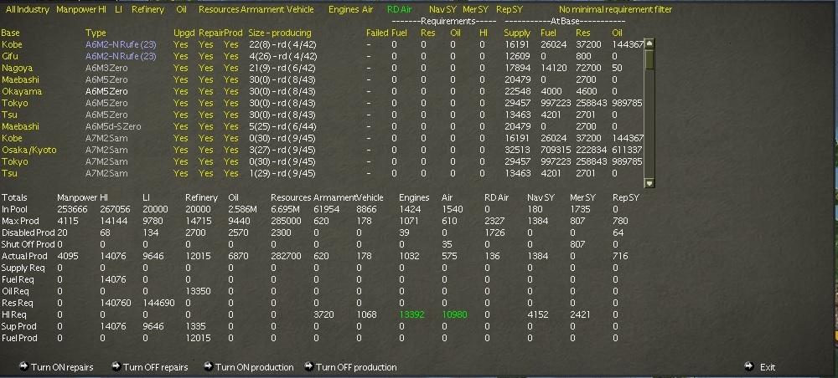Toggle Repair Yes for Gifu A6M2-N Rufe

pyautogui.click(x=206, y=57)
